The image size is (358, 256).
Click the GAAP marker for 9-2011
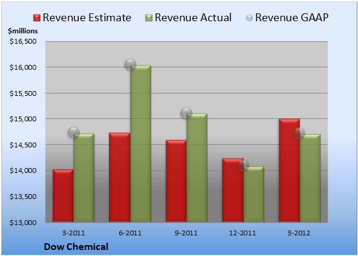[186, 113]
